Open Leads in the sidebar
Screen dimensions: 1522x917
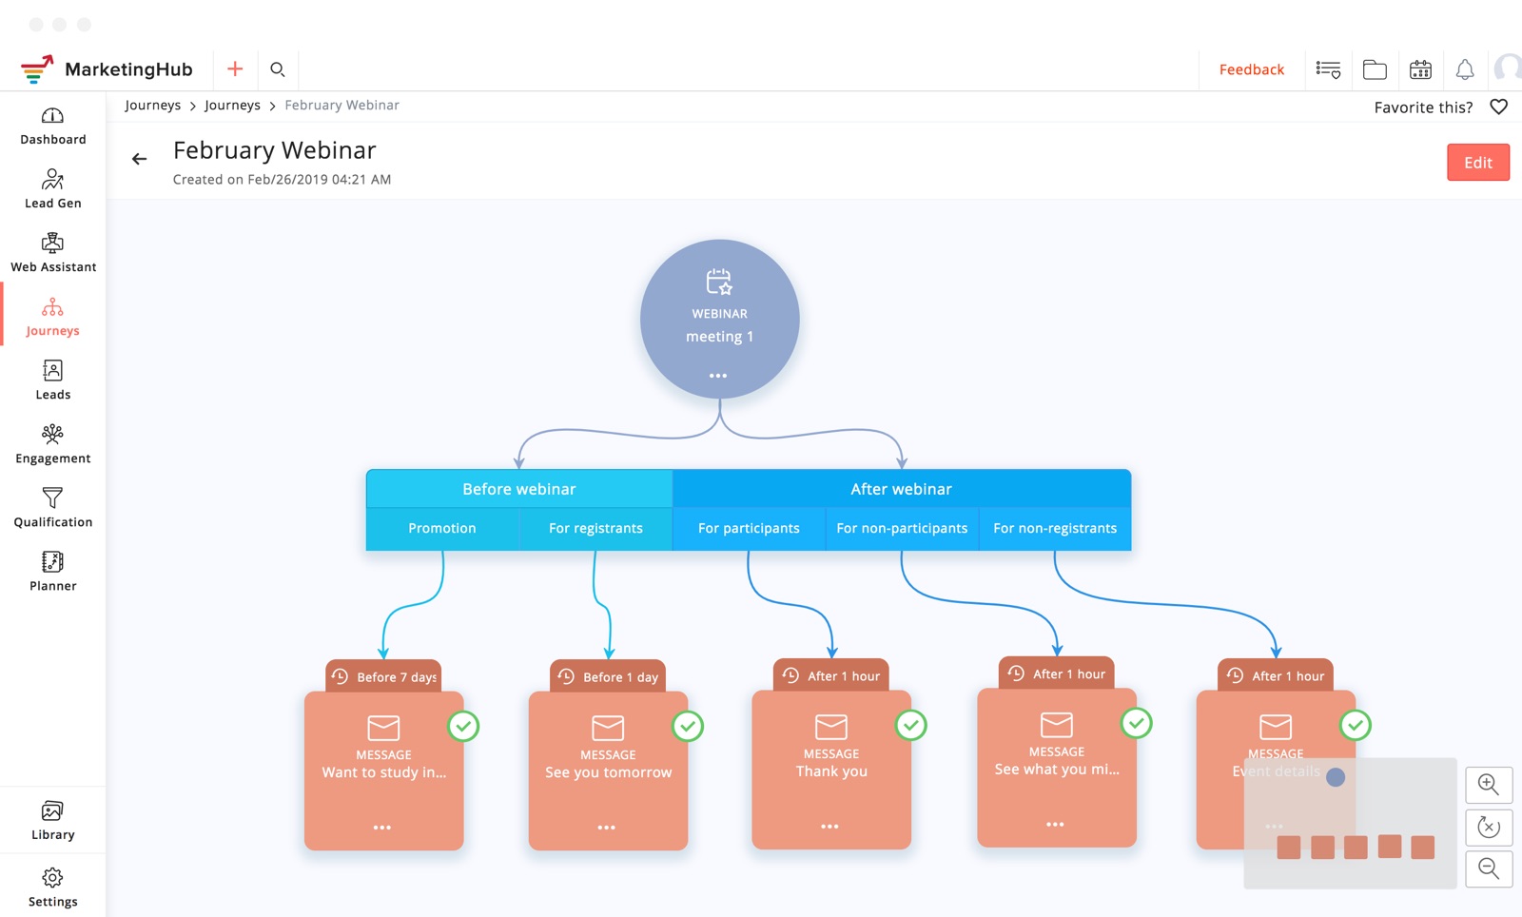[x=53, y=380]
